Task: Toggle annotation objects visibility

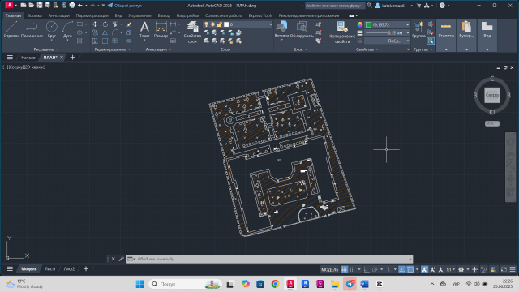Action: click(424, 269)
